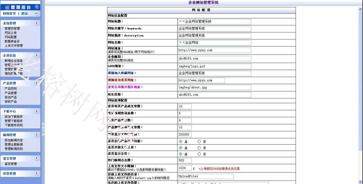Click the red 上传超过200K出错请点击这里 link

coord(219,169)
